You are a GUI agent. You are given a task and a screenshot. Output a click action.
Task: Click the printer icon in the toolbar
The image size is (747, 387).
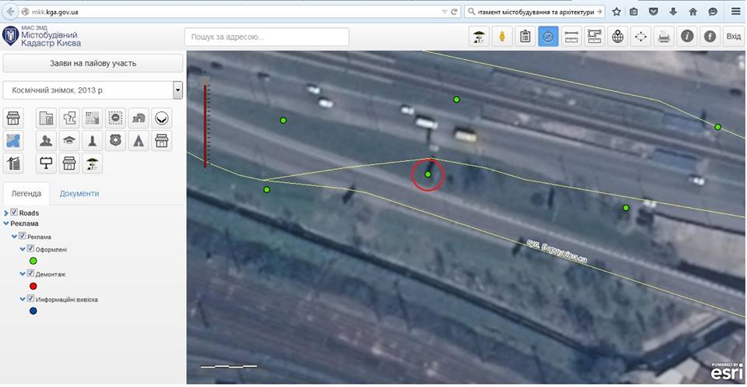[x=664, y=37]
